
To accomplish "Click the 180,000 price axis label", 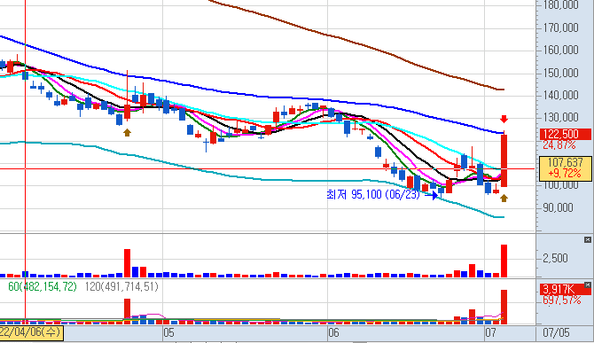I will pos(560,5).
